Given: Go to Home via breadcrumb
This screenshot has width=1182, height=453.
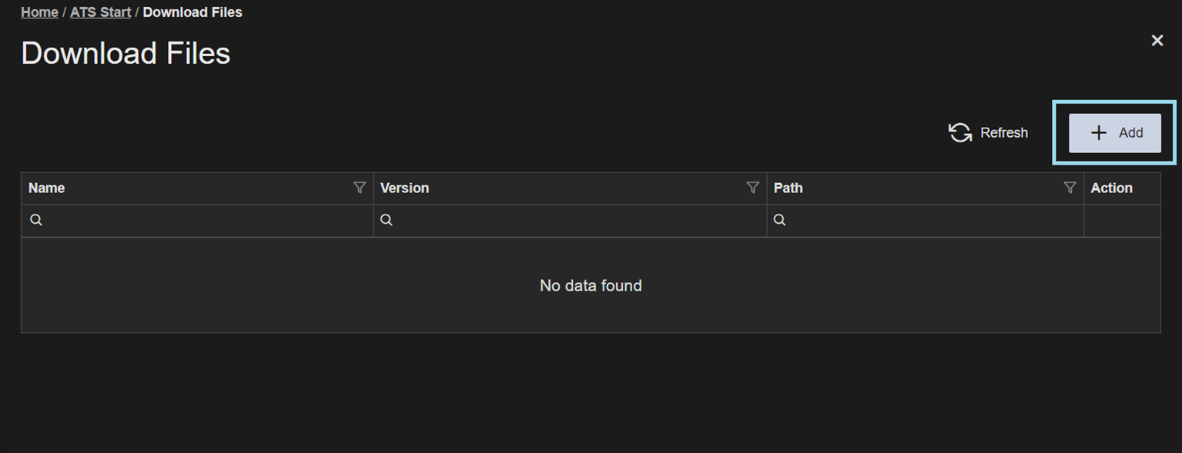Looking at the screenshot, I should point(39,12).
